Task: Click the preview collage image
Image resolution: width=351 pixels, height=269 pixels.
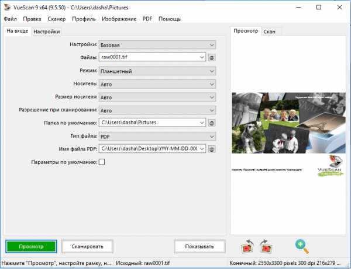Action: pos(288,123)
